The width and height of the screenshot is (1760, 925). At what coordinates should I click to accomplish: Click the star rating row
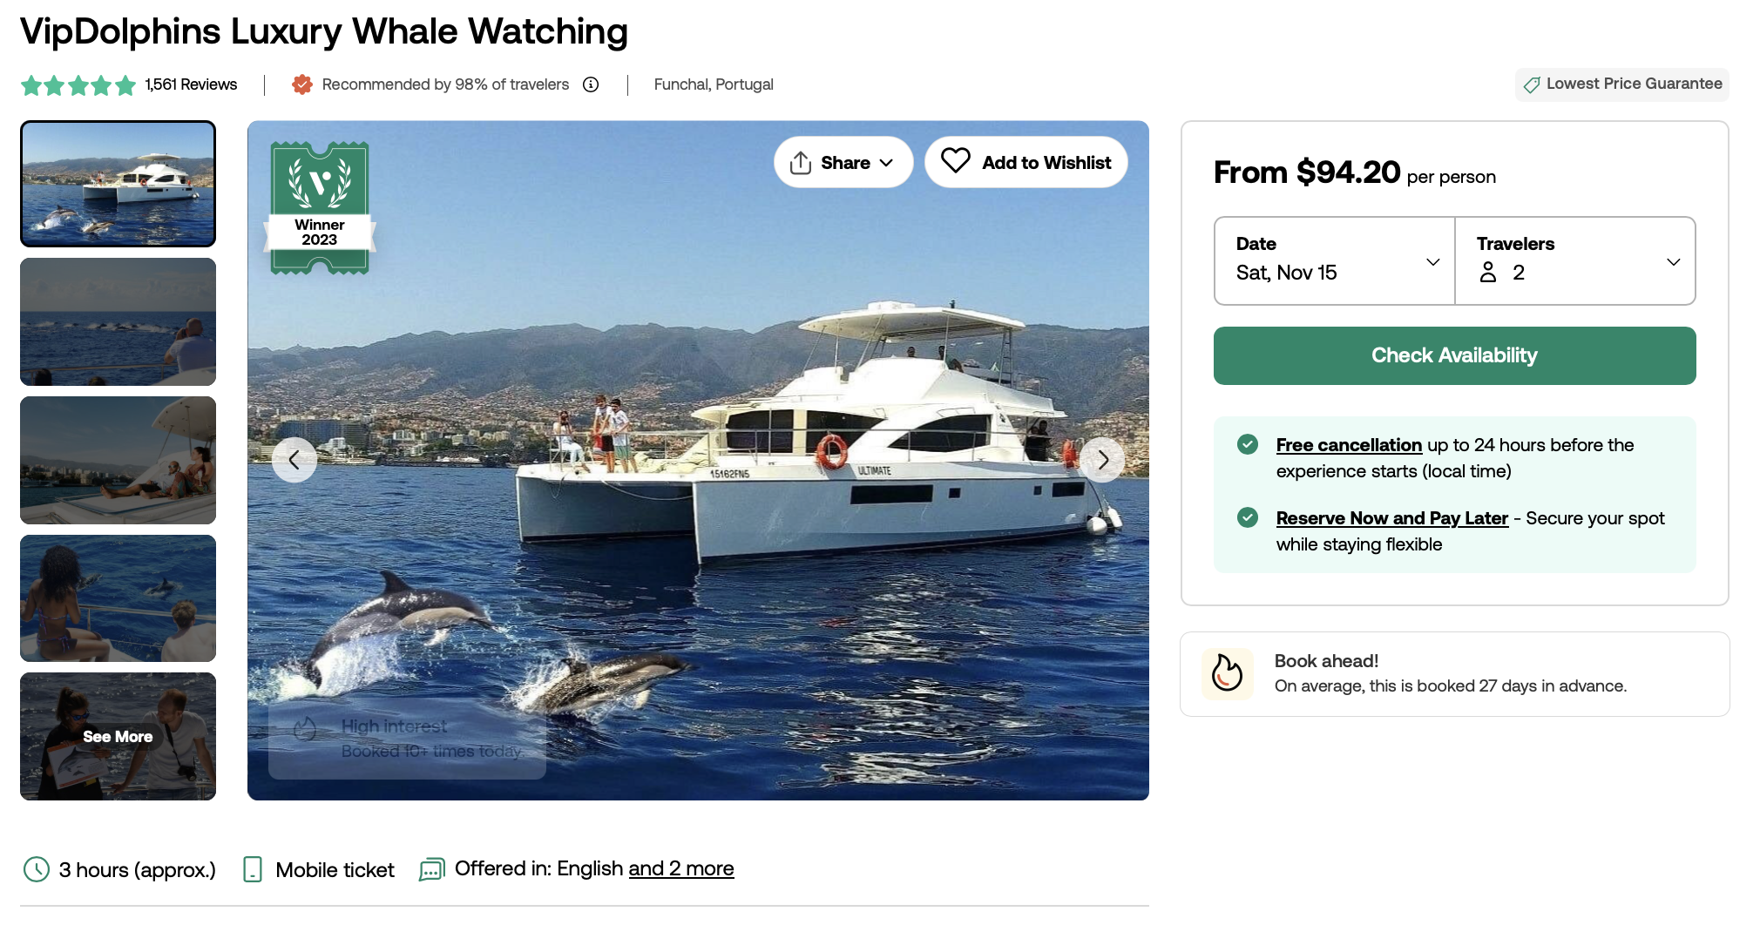tap(78, 85)
